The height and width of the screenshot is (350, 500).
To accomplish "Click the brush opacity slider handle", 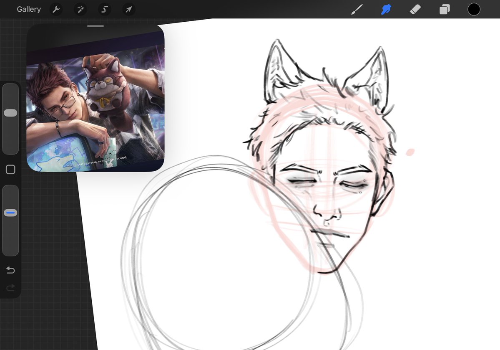I will click(x=10, y=213).
